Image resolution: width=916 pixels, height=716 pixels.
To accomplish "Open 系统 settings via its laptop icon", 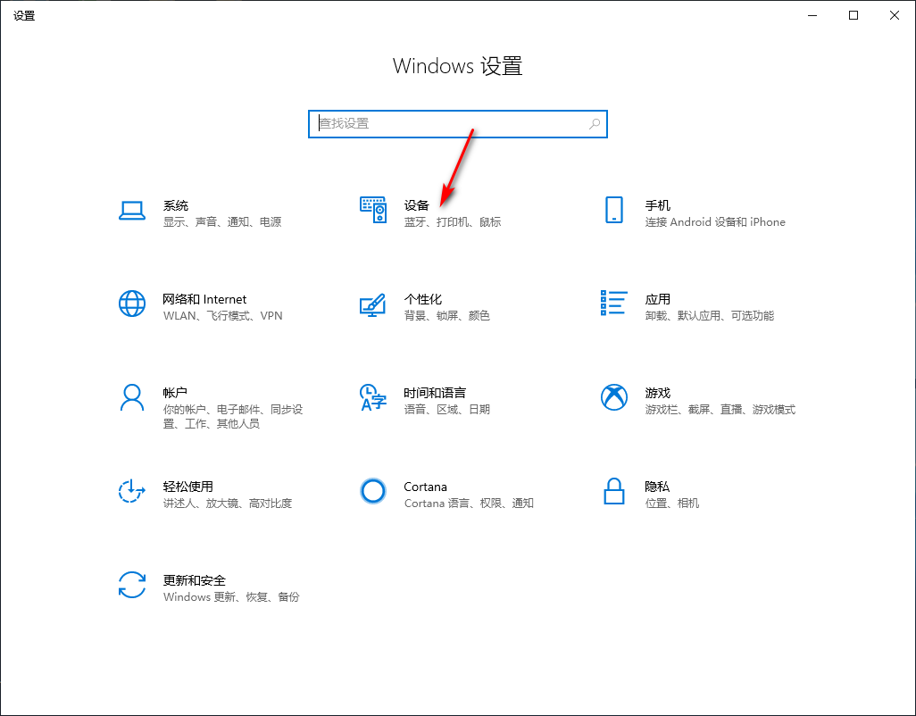I will (x=132, y=210).
